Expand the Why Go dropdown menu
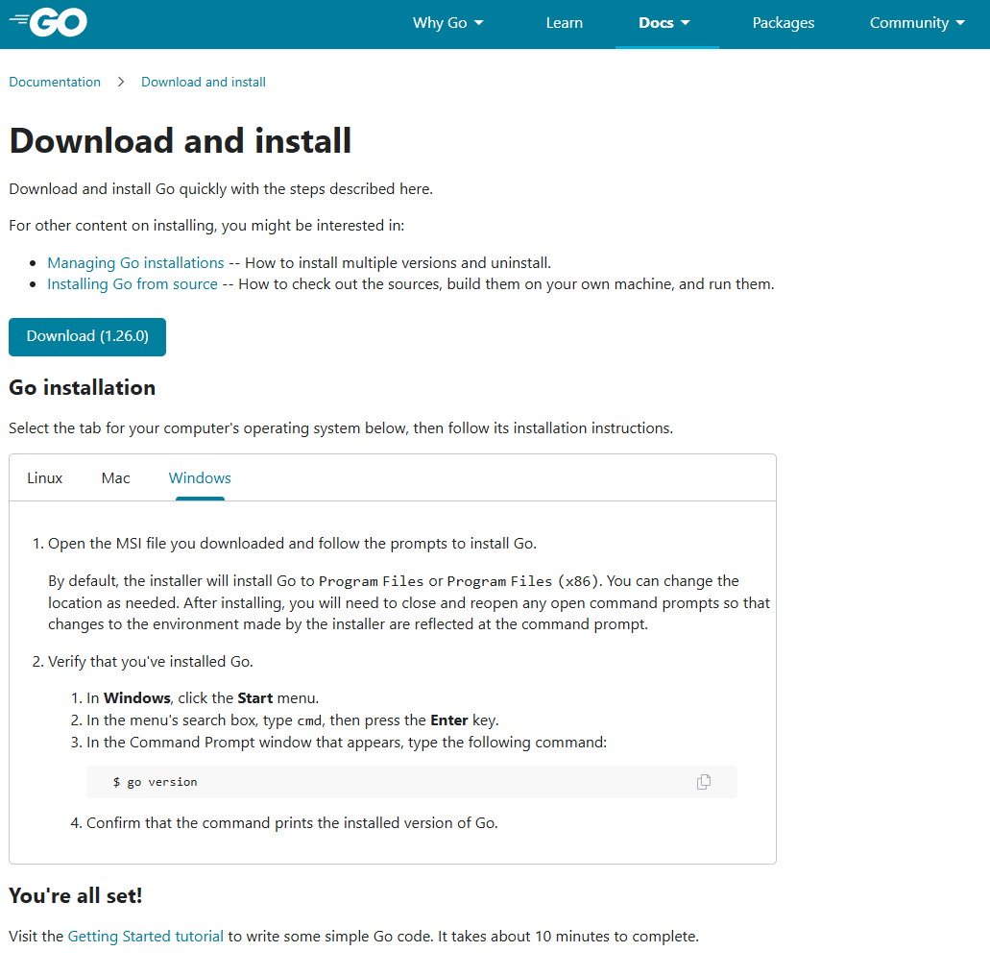This screenshot has width=990, height=976. tap(447, 23)
